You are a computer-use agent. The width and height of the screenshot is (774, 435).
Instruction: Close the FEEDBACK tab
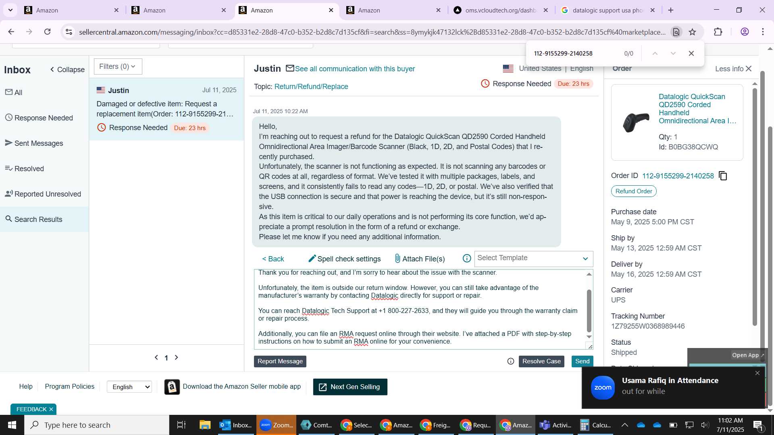point(51,409)
